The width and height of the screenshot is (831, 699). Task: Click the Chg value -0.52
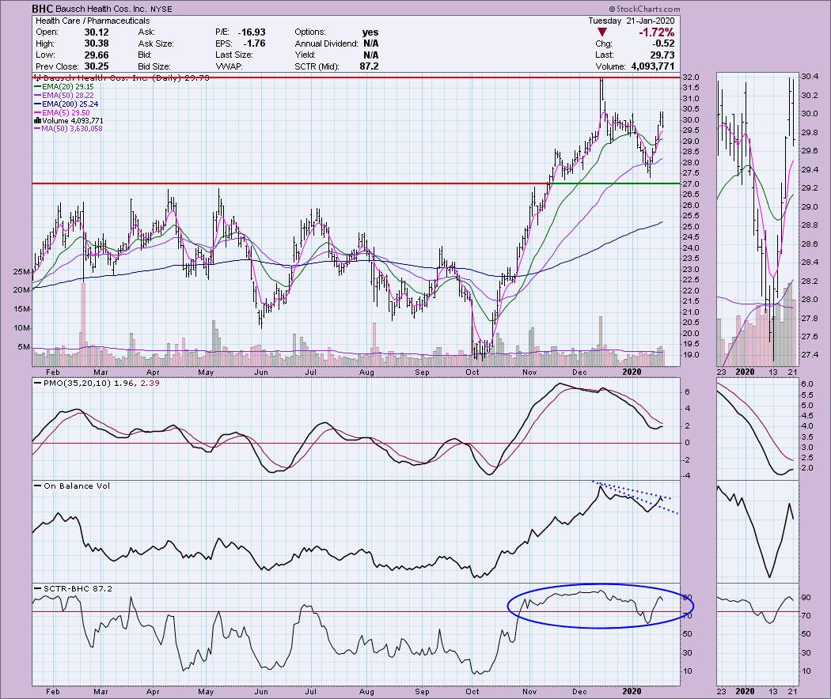[664, 43]
